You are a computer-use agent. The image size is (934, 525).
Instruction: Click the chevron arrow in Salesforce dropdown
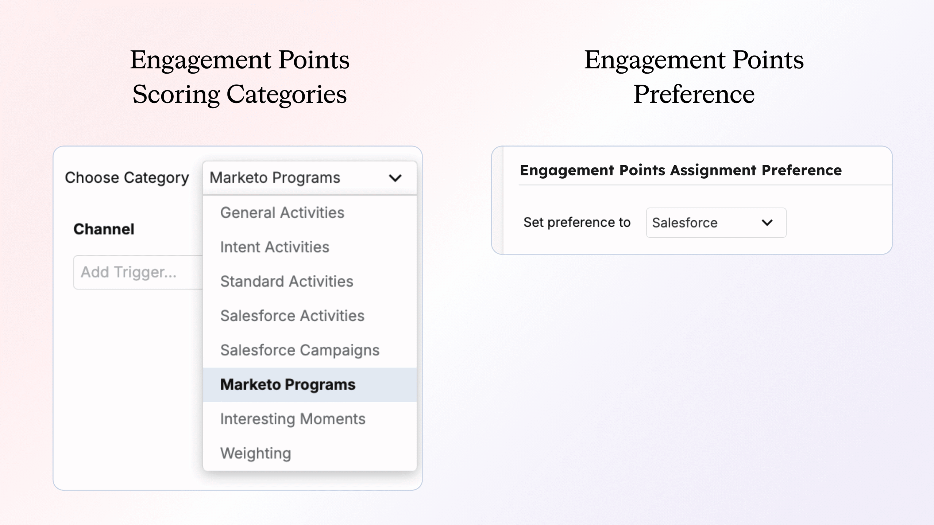(x=767, y=222)
